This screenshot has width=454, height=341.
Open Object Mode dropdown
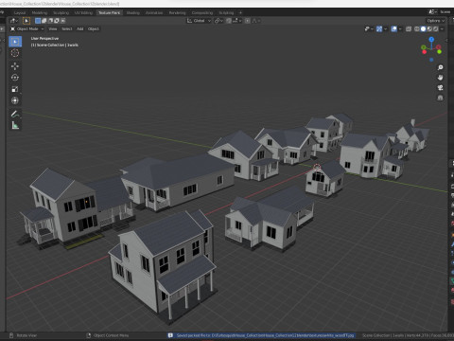(x=27, y=29)
